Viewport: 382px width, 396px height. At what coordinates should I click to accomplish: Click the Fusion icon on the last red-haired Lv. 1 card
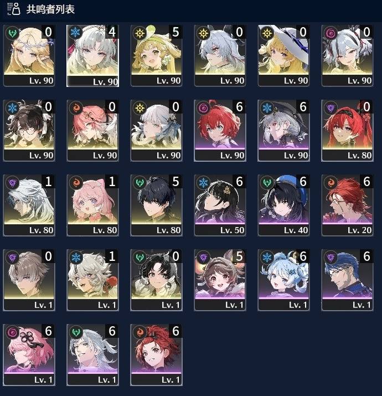tap(140, 332)
